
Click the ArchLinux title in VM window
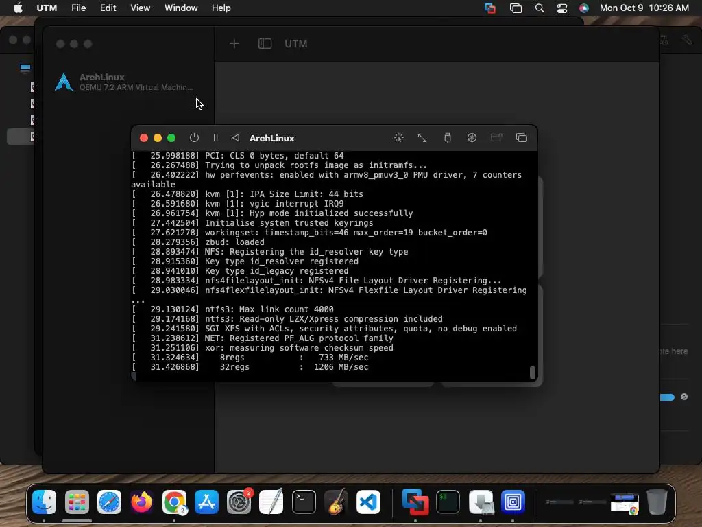tap(271, 138)
